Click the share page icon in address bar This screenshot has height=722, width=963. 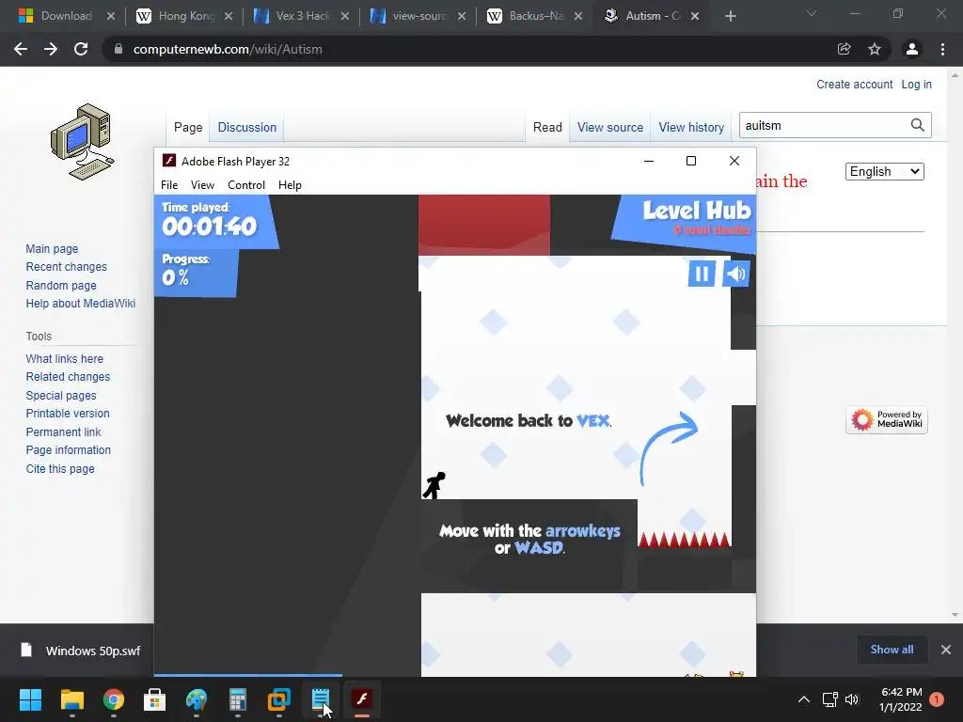click(844, 49)
